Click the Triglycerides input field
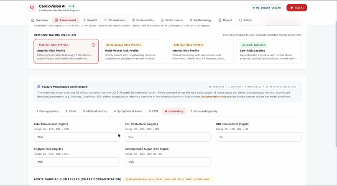The height and width of the screenshot is (186, 337). pos(76,162)
